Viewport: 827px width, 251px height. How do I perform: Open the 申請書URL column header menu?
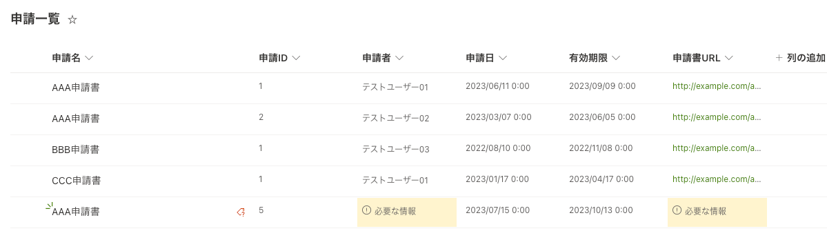(729, 58)
